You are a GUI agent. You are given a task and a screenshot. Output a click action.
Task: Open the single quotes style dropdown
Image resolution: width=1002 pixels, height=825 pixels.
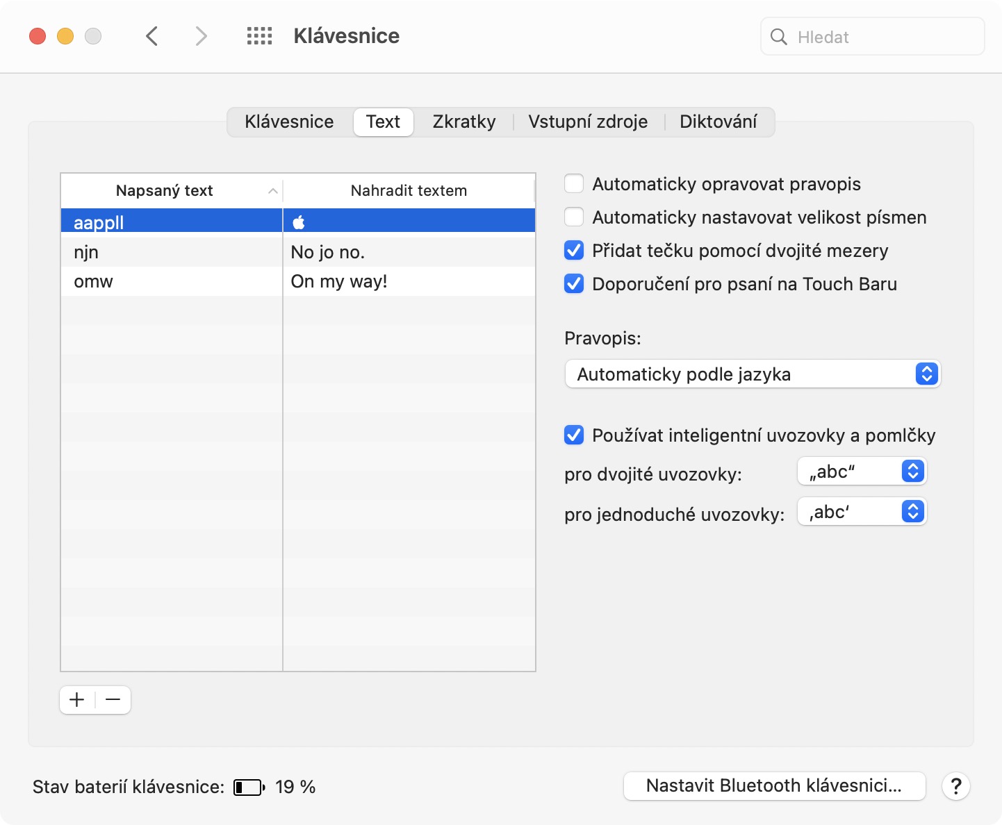[x=862, y=512]
